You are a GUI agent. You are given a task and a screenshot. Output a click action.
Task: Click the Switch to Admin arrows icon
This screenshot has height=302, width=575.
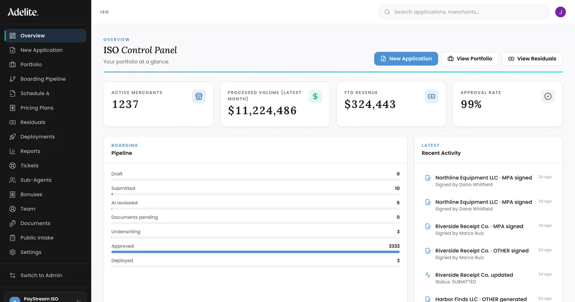[12, 275]
